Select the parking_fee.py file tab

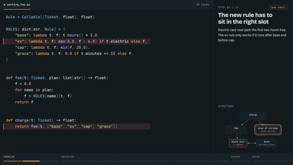point(17,5)
